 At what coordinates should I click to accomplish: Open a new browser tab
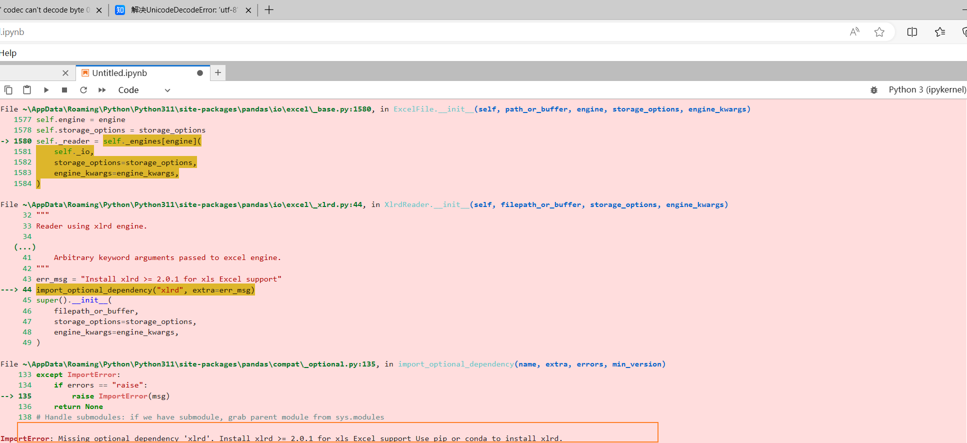point(269,10)
